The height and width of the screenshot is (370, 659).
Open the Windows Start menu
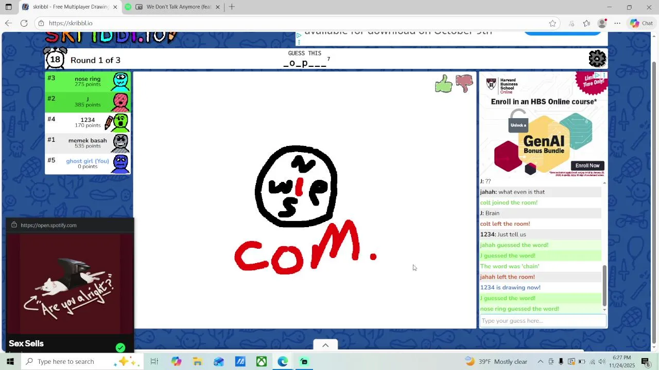(10, 362)
